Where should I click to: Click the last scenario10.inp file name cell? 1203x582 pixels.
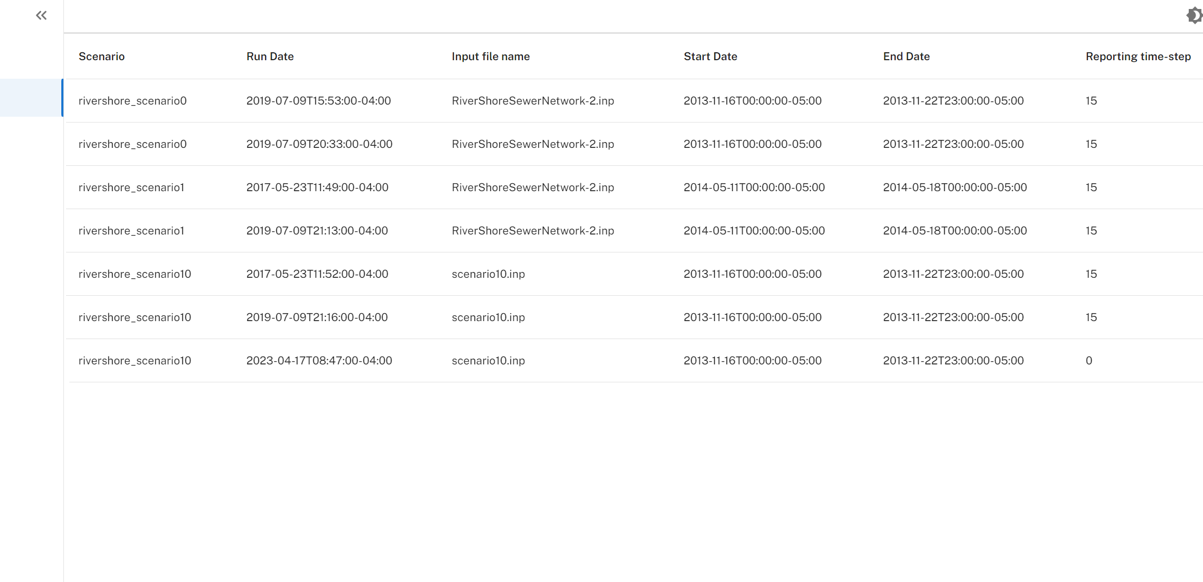coord(488,361)
